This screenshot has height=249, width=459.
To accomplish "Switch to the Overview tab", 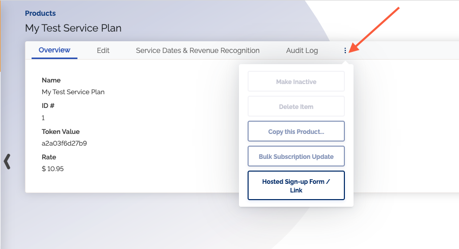I will tap(55, 50).
